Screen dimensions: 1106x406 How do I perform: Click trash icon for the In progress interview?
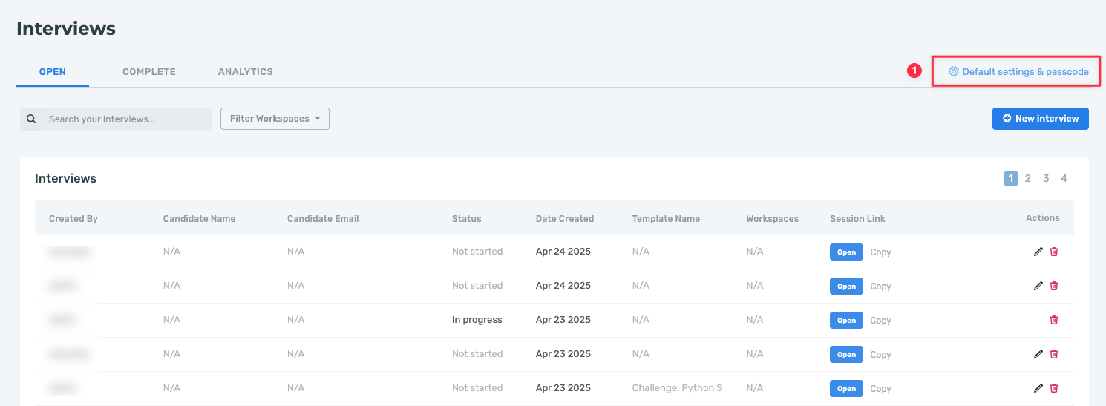[1054, 320]
